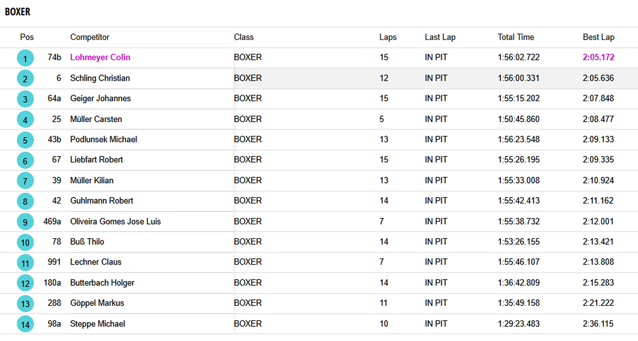Sort by the Total Time column header
The width and height of the screenshot is (638, 341).
click(516, 37)
